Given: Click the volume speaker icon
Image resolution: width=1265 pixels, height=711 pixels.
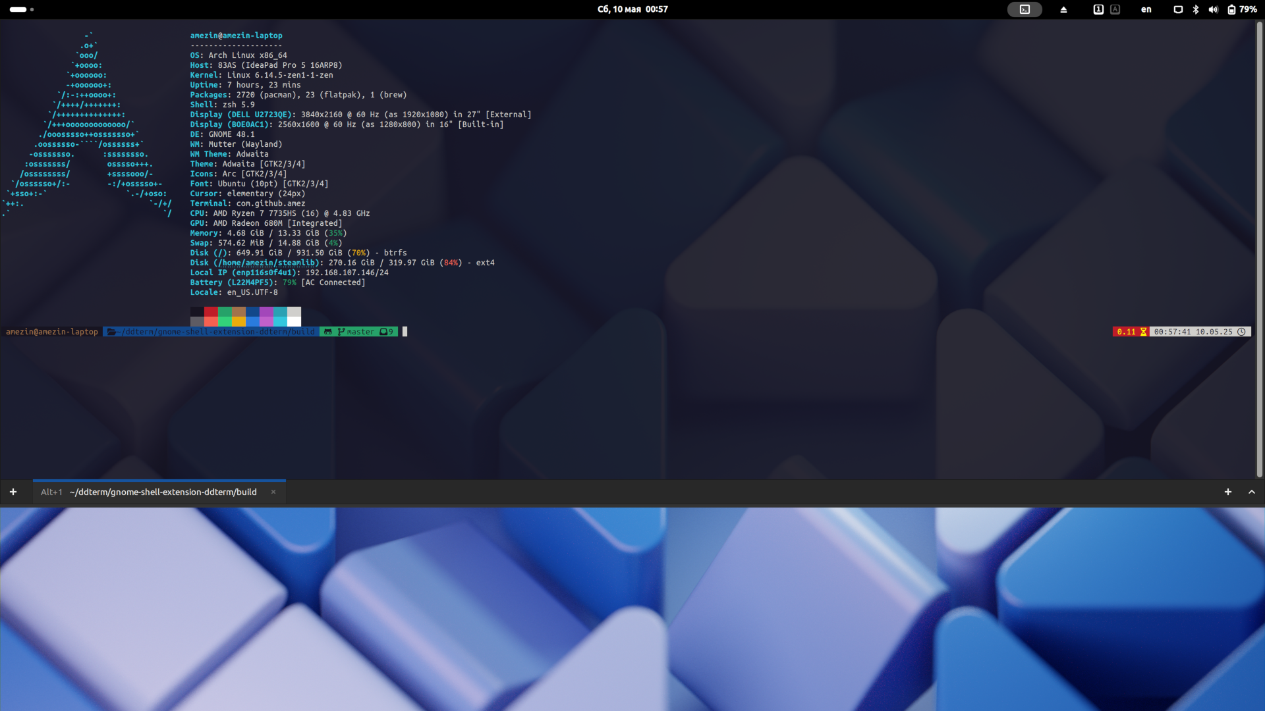Looking at the screenshot, I should tap(1213, 9).
